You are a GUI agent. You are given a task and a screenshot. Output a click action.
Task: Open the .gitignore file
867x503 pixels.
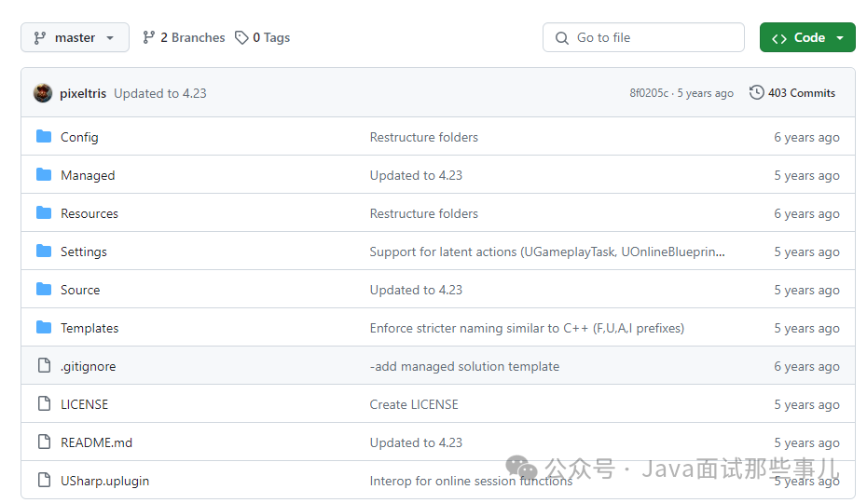pyautogui.click(x=88, y=366)
